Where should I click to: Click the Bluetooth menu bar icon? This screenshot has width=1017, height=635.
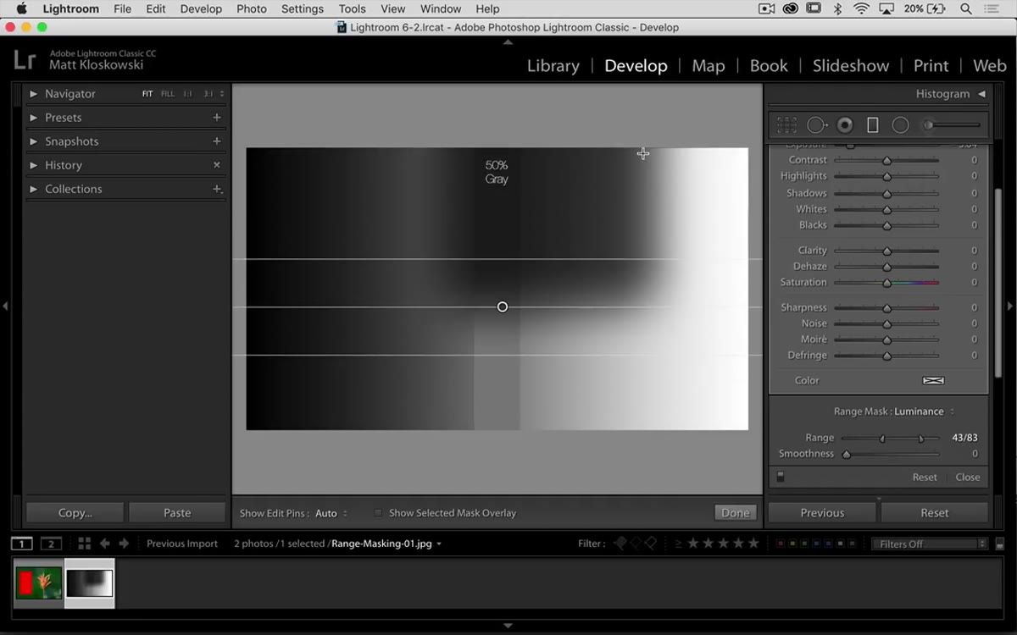coord(837,9)
